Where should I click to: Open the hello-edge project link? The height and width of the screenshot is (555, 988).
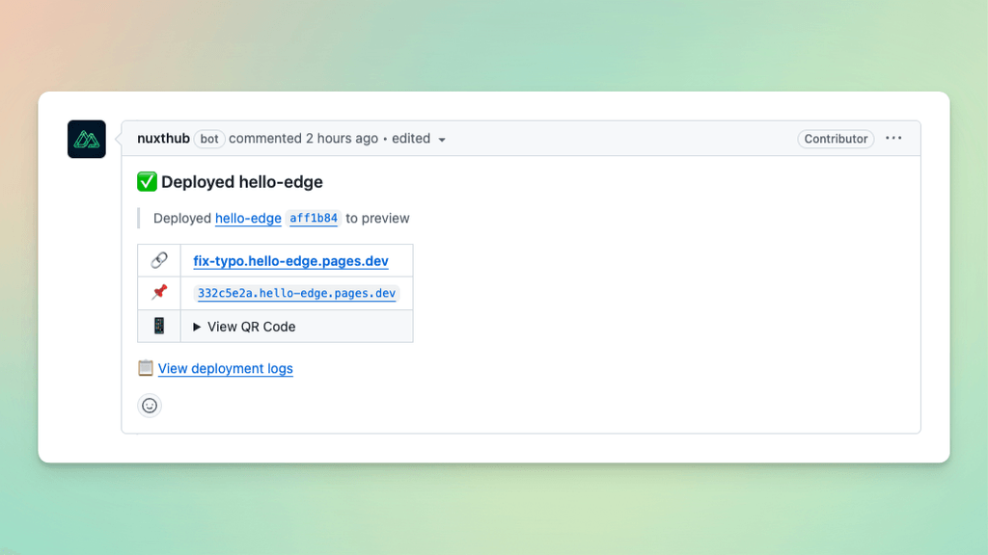tap(248, 218)
